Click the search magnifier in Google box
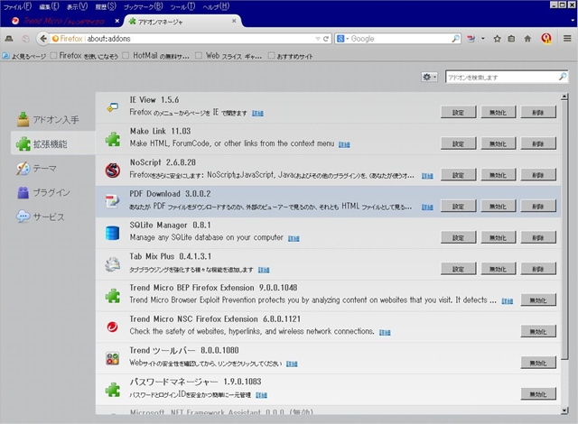 (455, 38)
